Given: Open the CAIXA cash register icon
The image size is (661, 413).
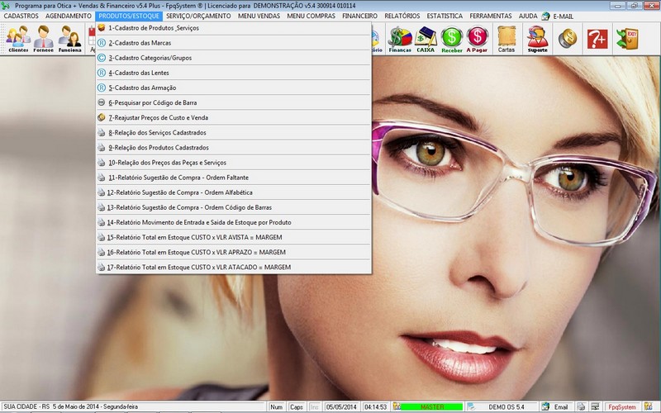Looking at the screenshot, I should pyautogui.click(x=426, y=39).
